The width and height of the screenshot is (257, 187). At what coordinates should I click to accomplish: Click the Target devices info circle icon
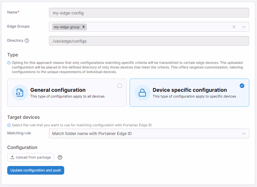point(9,125)
